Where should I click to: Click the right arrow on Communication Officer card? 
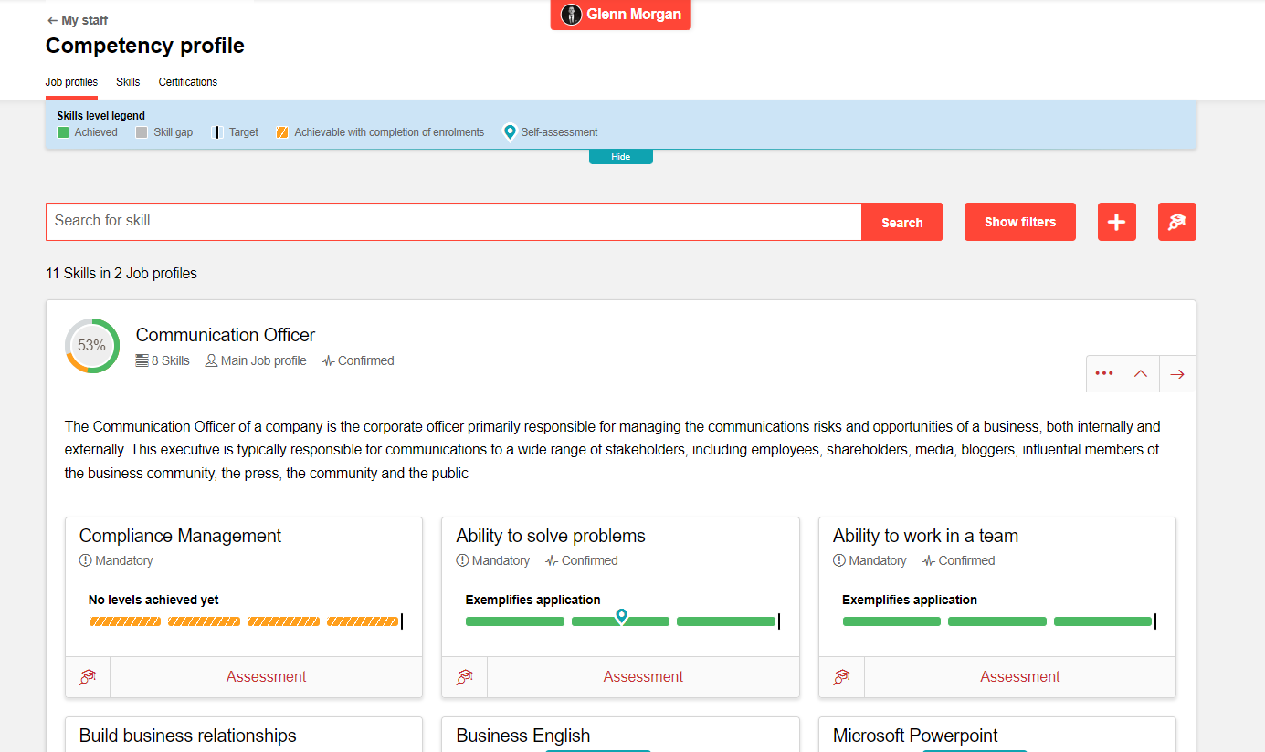point(1177,373)
